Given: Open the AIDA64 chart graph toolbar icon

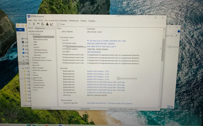Looking at the screenshot, I should [x=52, y=24].
